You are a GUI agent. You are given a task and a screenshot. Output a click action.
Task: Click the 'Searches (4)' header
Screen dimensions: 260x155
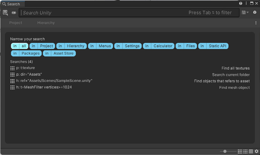coord(21,62)
